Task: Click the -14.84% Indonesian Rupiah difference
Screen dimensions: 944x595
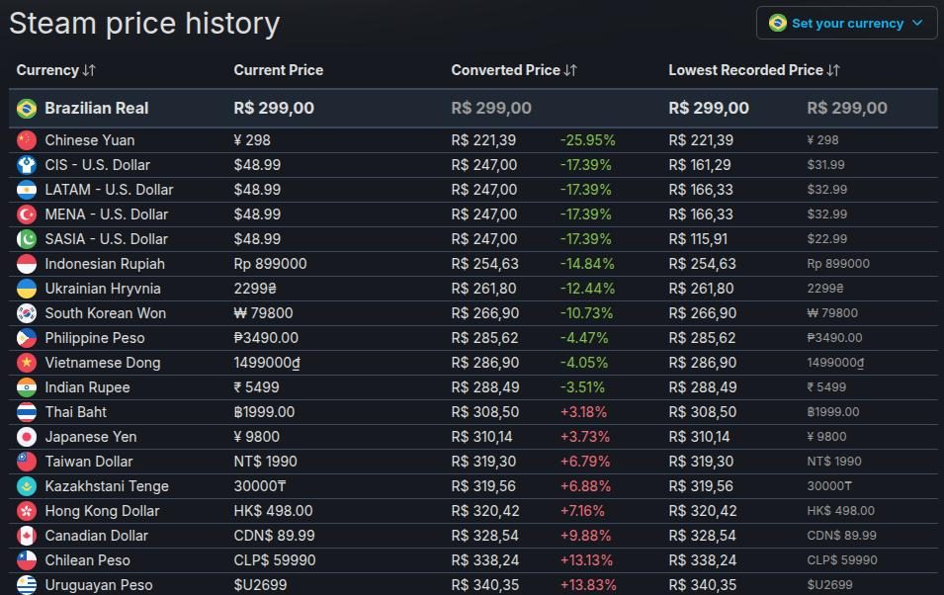Action: point(587,264)
